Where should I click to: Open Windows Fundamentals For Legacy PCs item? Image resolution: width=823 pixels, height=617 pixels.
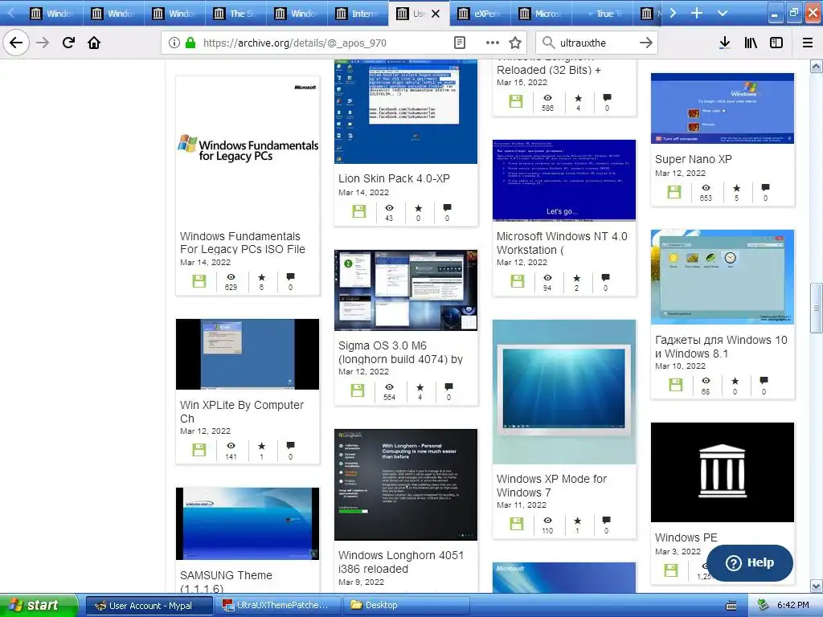click(243, 243)
